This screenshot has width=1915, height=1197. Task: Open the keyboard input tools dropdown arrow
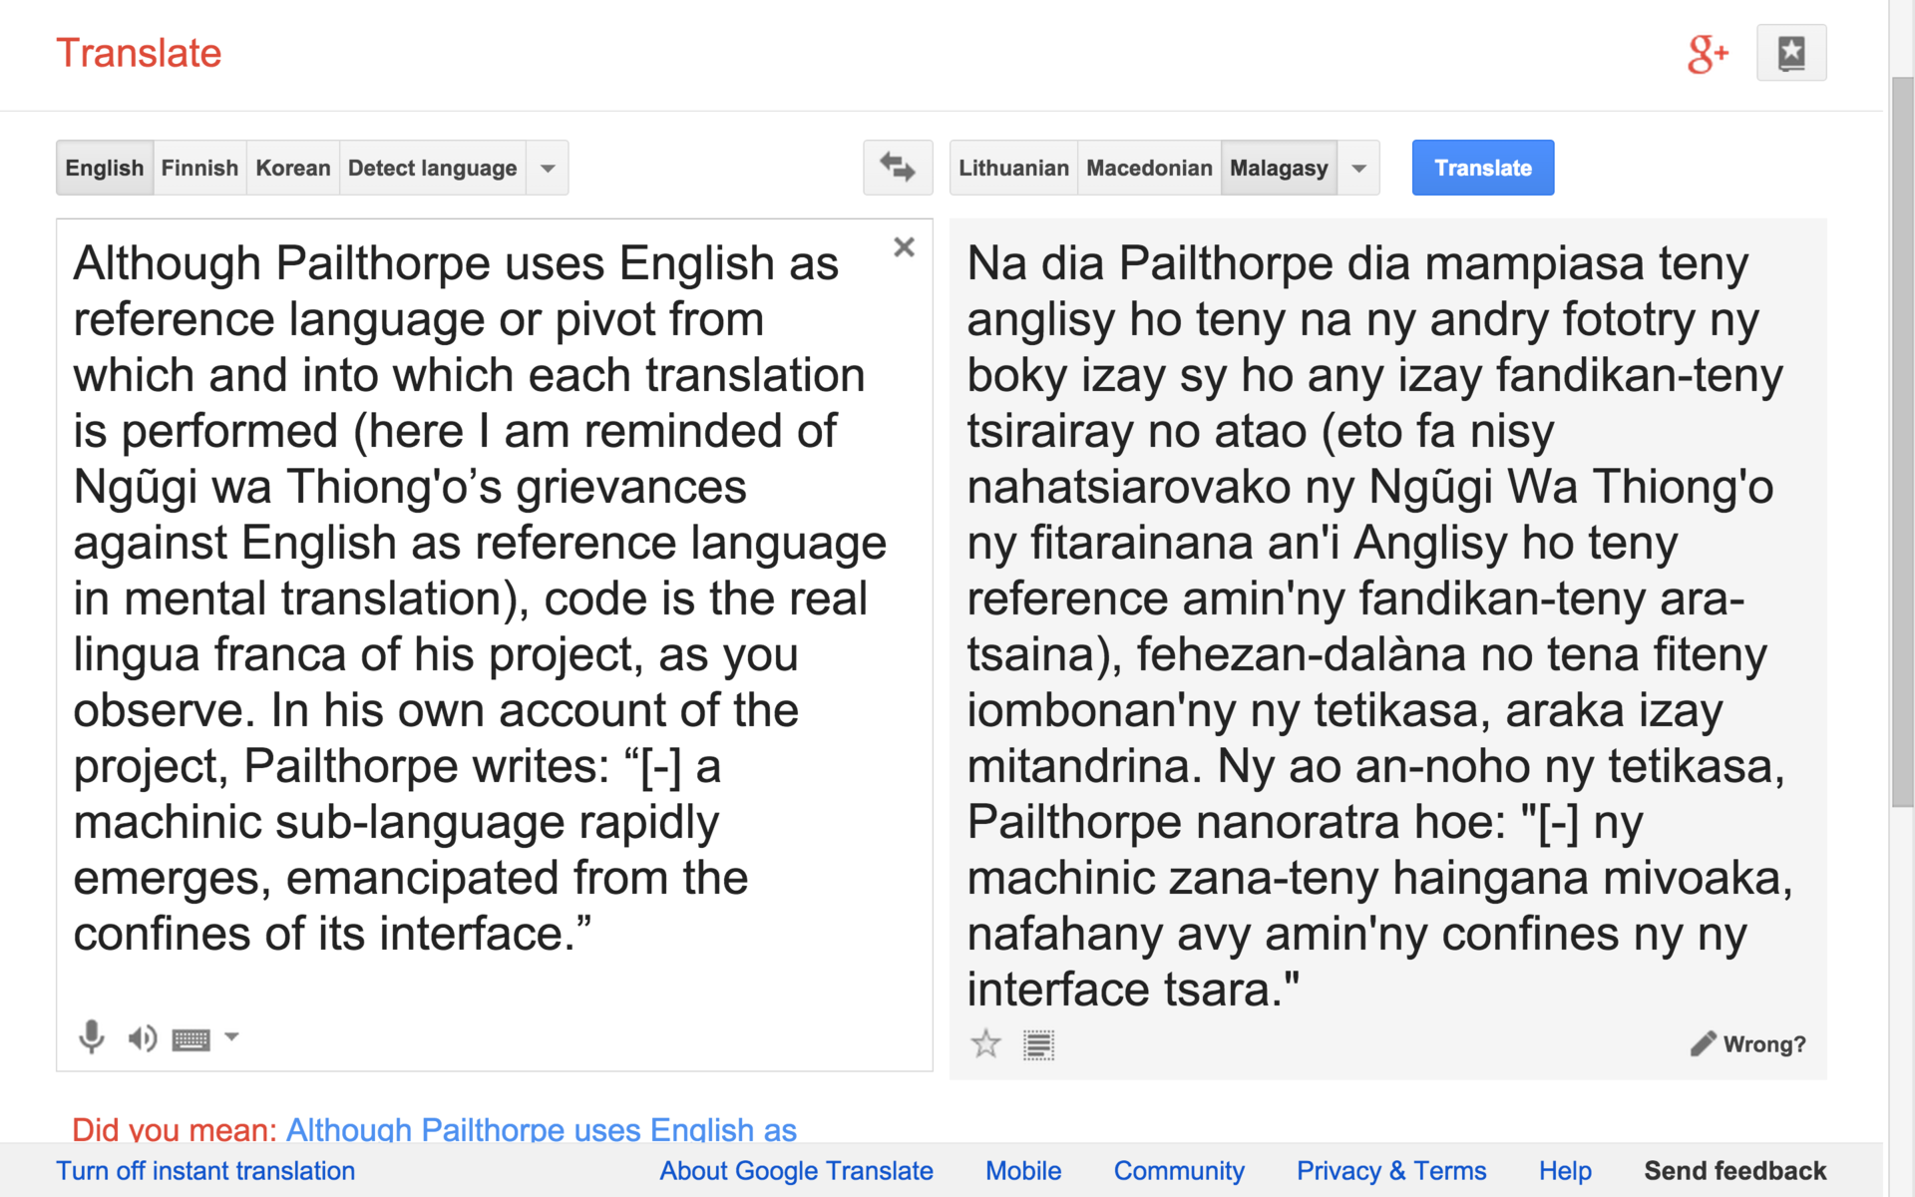pyautogui.click(x=231, y=1037)
